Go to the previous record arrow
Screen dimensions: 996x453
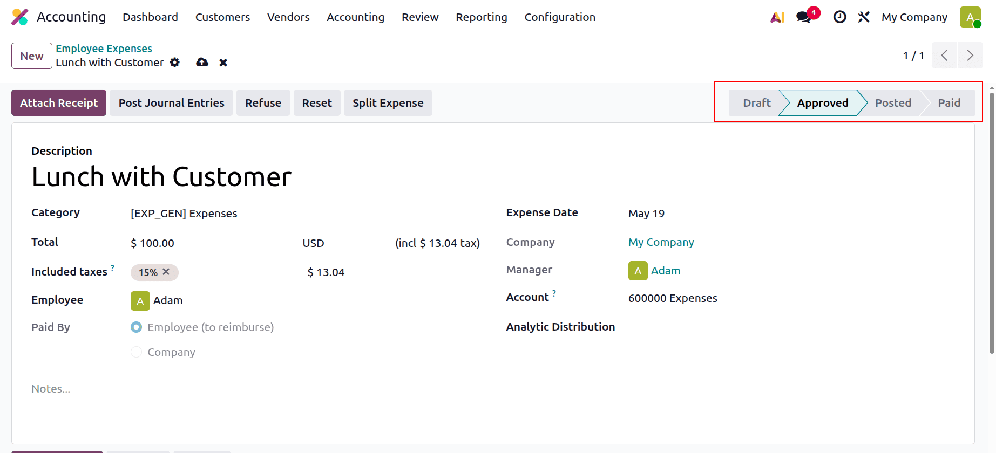click(944, 56)
